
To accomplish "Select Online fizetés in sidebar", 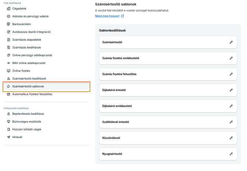I will 21,71.
